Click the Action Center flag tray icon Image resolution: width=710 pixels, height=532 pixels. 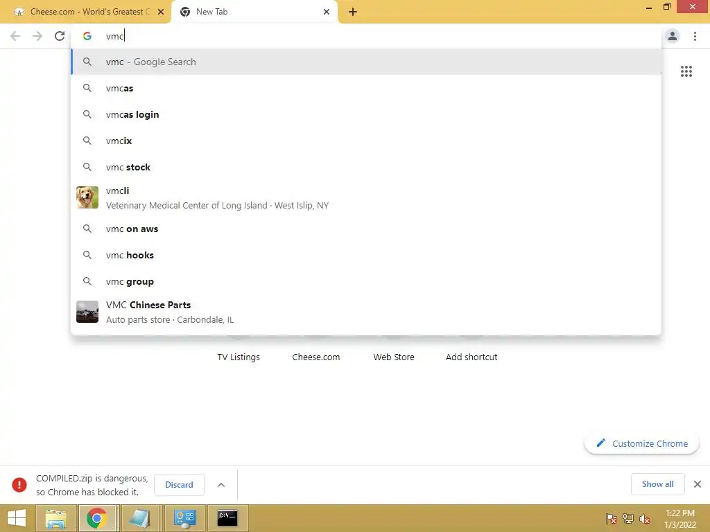(612, 519)
